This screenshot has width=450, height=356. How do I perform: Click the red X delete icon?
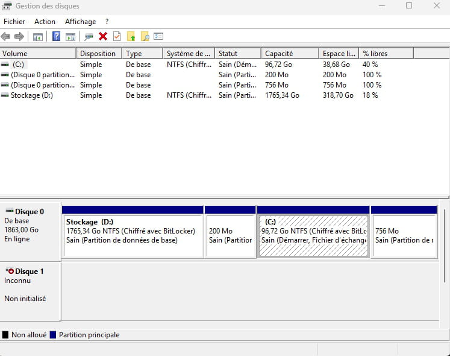click(x=103, y=37)
